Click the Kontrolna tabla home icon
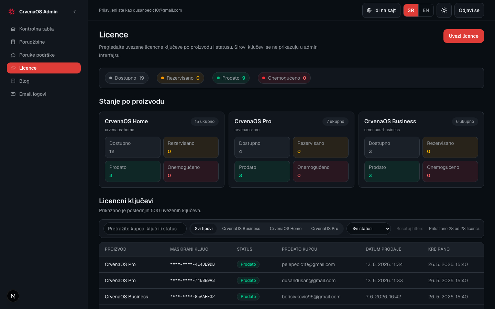 (13, 29)
